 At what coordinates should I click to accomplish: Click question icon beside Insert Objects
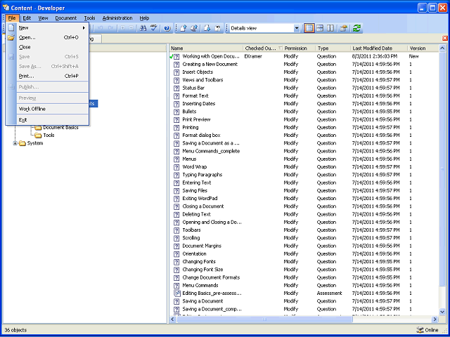(176, 72)
